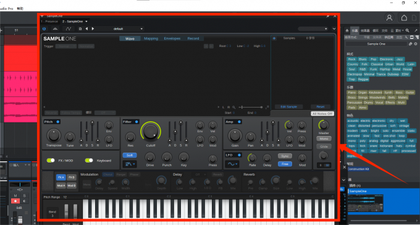Click the Transpose knob

54,135
